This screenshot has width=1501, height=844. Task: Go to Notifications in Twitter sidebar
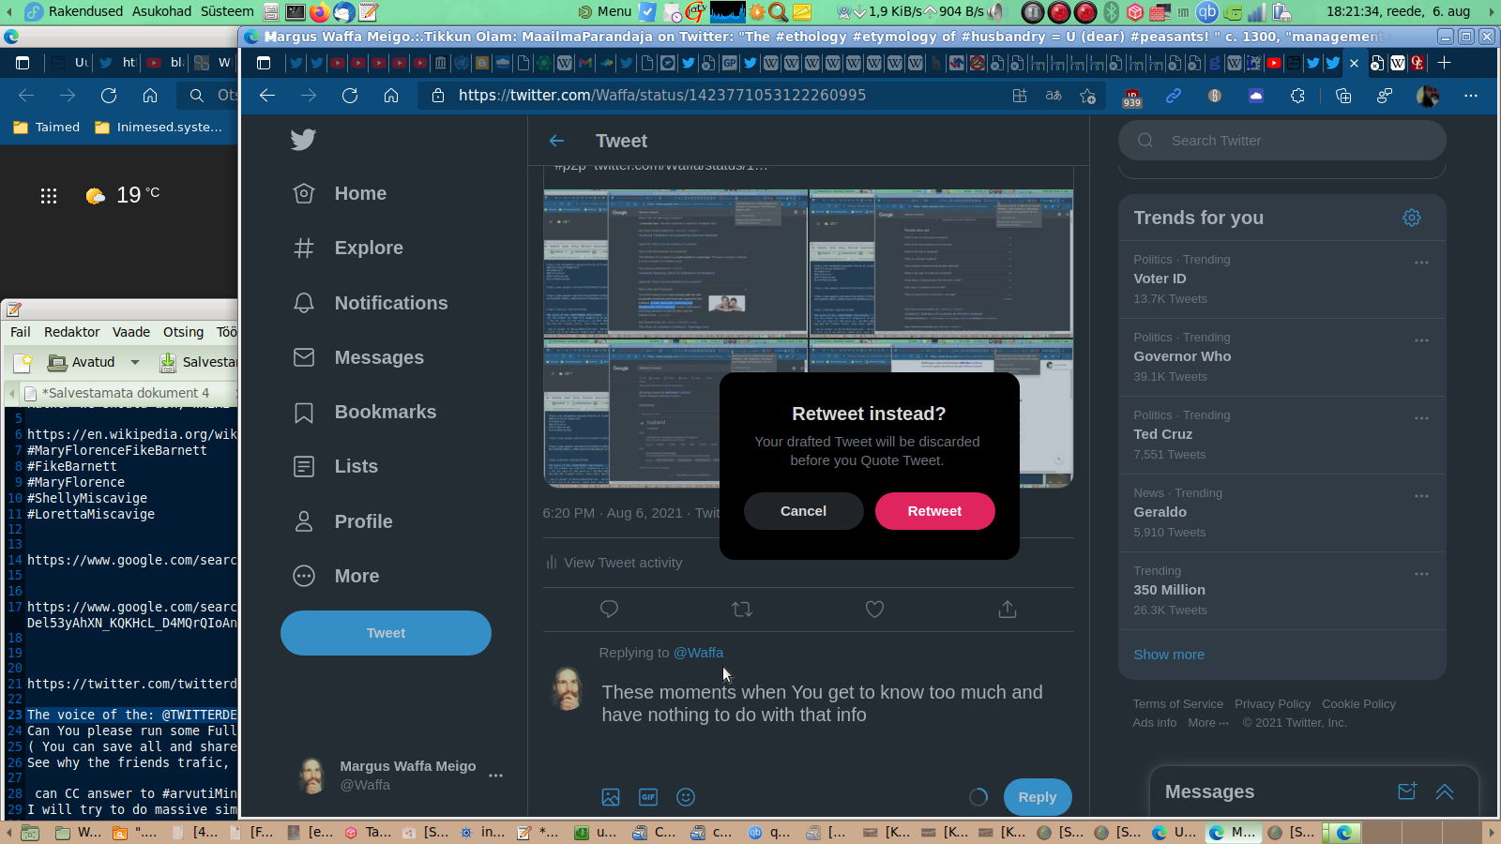coord(371,303)
